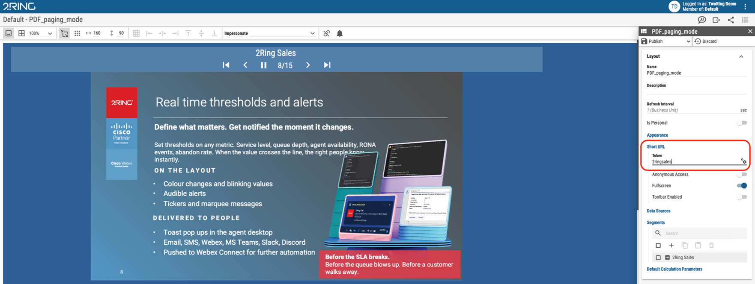Viewport: 755px width, 284px height.
Task: Click the align left edges icon
Action: coord(149,33)
